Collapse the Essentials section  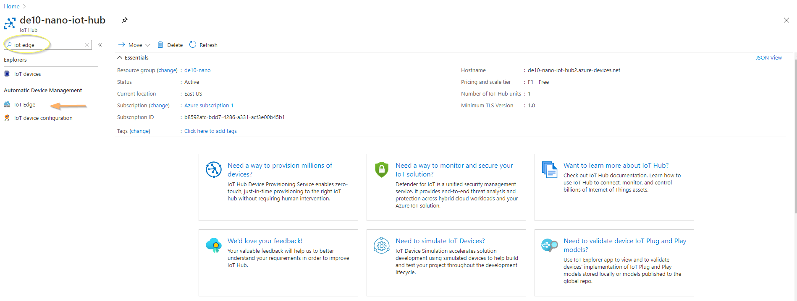click(x=120, y=57)
